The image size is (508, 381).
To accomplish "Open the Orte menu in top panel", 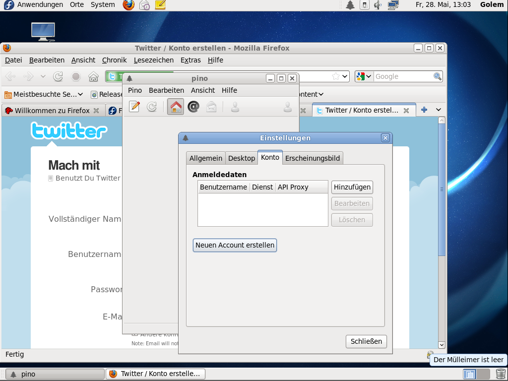I will (x=77, y=5).
